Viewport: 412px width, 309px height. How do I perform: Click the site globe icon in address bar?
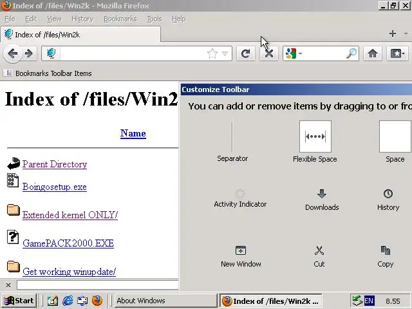(x=51, y=53)
